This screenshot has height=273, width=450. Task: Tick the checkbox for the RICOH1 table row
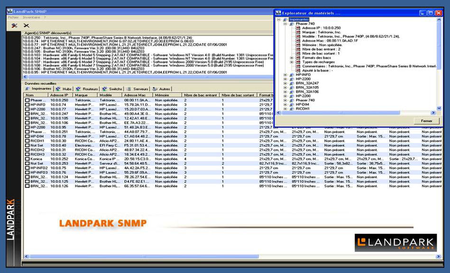(27, 141)
